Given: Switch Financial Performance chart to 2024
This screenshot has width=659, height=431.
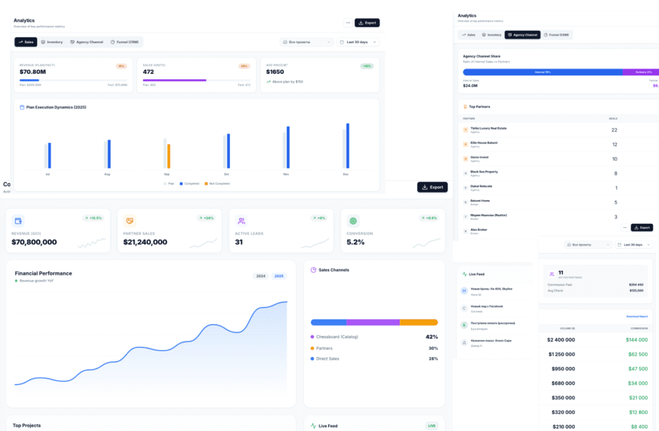Looking at the screenshot, I should pos(261,276).
